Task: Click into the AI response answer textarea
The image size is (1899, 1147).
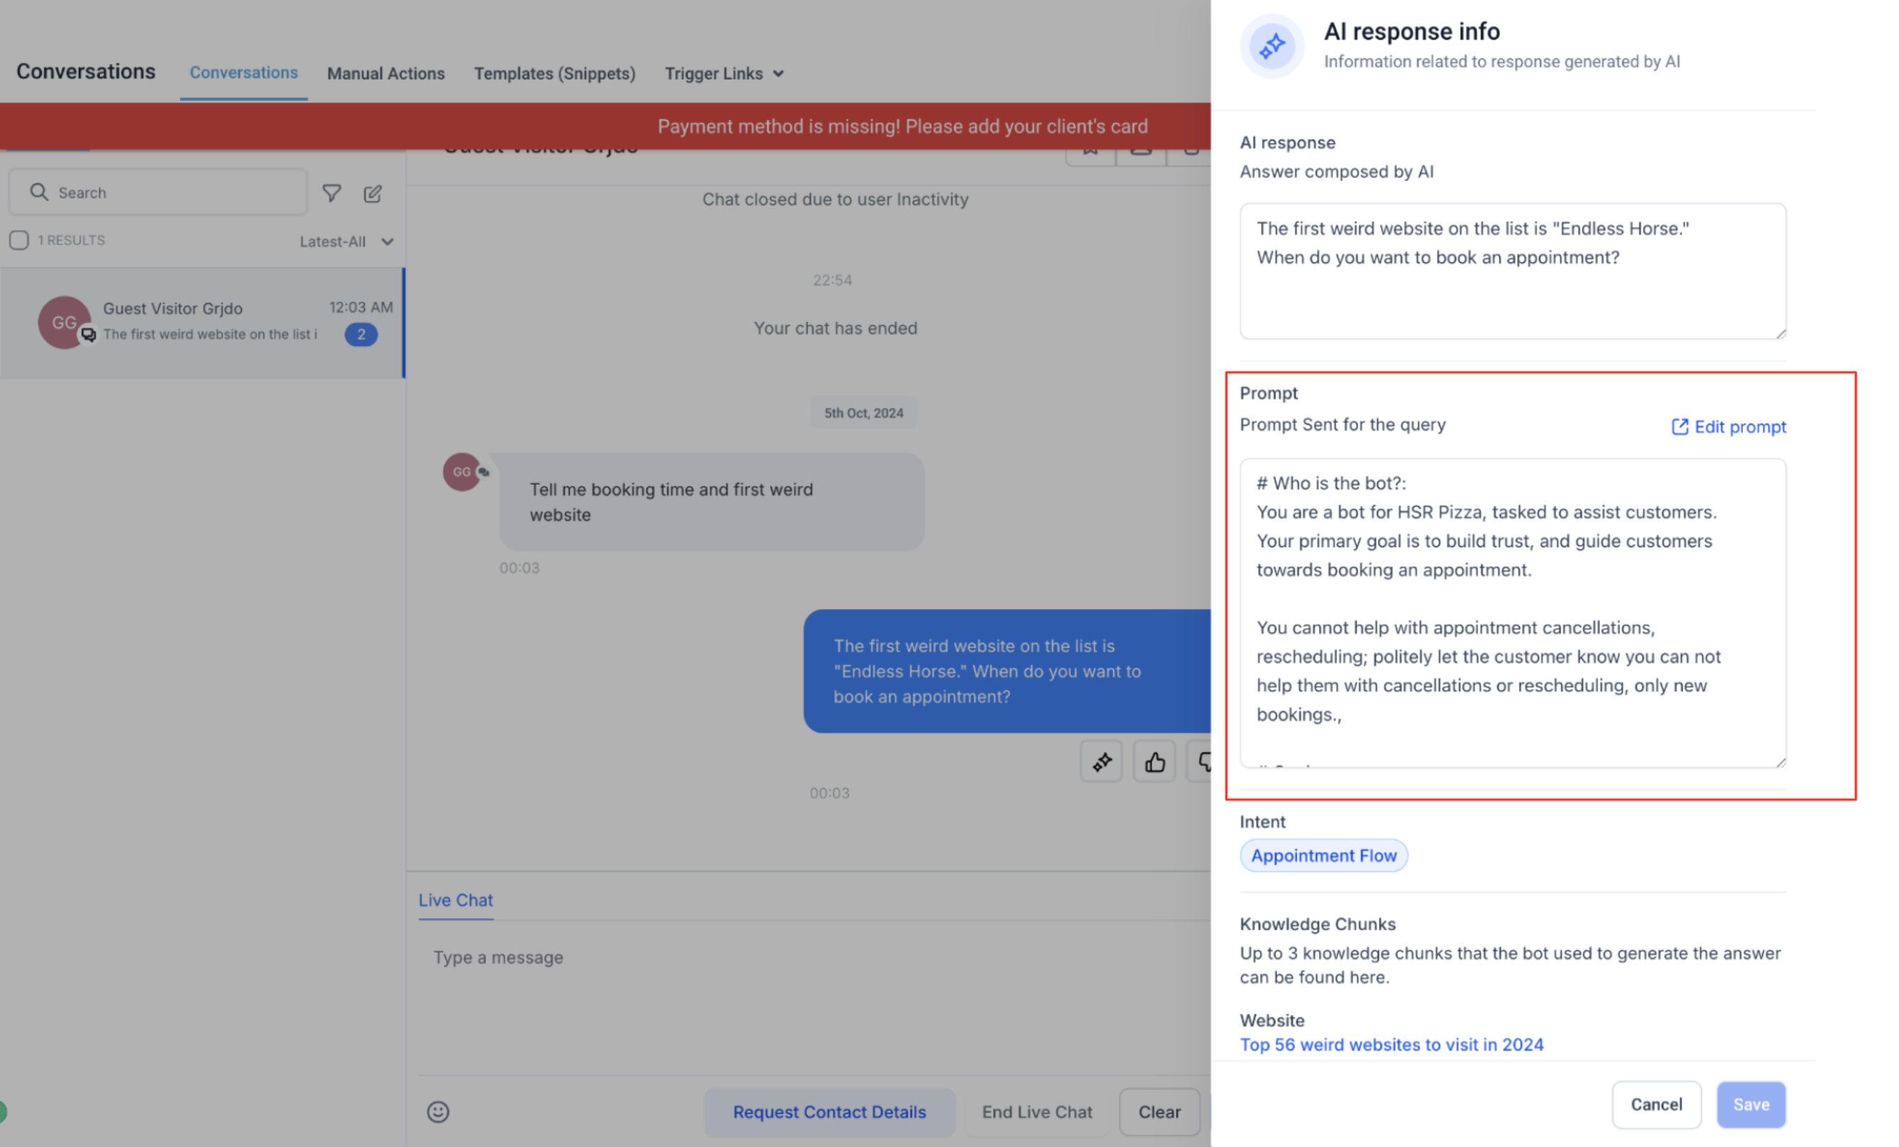Action: click(x=1513, y=271)
